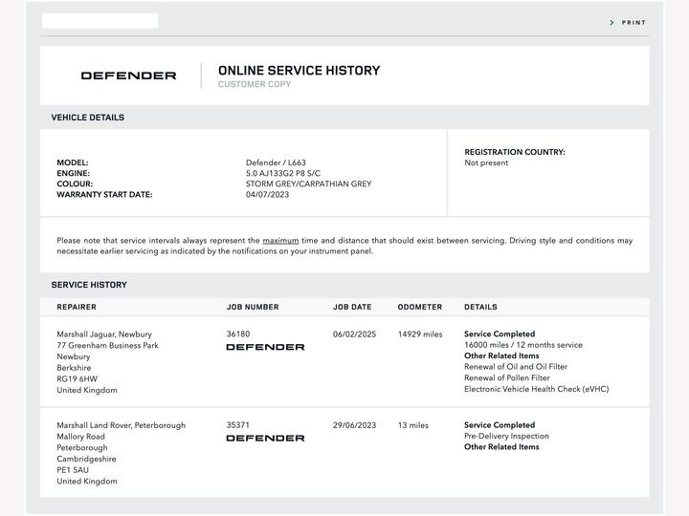This screenshot has width=689, height=516.
Task: Click the underlined word 'maximum'
Action: pos(280,241)
